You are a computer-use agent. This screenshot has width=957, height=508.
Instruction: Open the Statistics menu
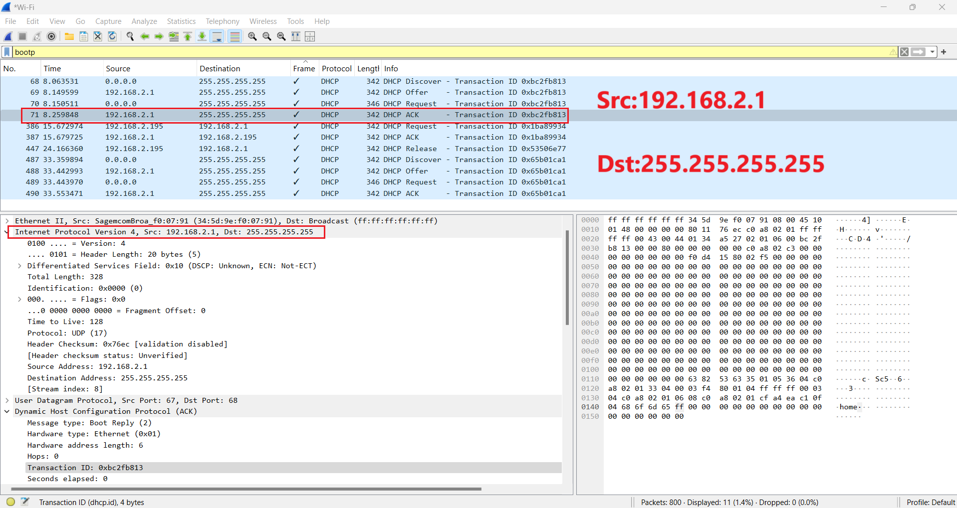(x=181, y=21)
